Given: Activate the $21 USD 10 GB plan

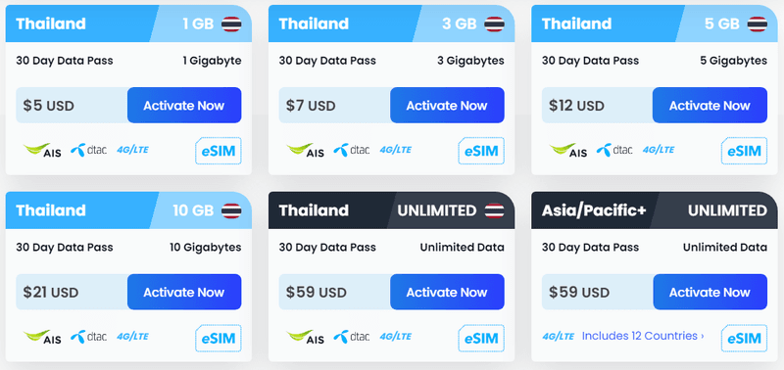Looking at the screenshot, I should 184,292.
